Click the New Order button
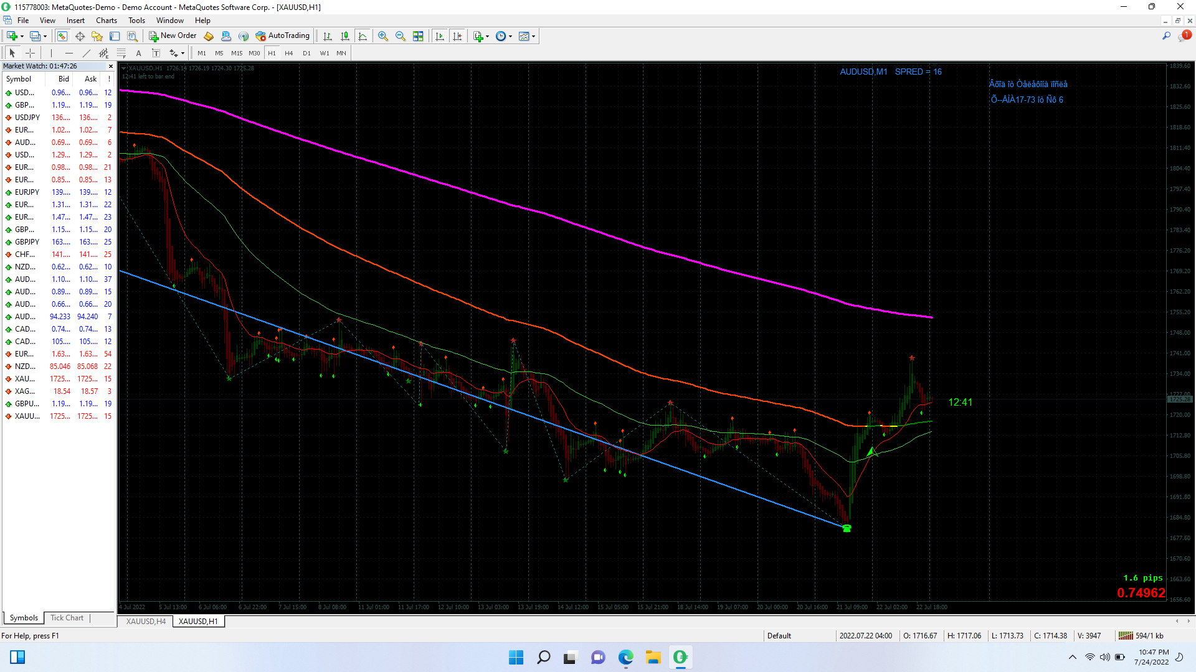The height and width of the screenshot is (672, 1196). (173, 36)
